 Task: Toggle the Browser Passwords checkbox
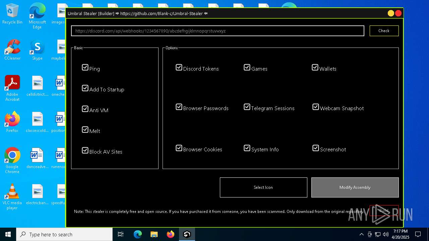(179, 107)
